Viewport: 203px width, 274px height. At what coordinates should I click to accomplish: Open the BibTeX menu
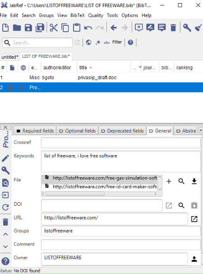pos(78,15)
